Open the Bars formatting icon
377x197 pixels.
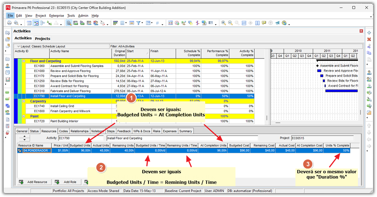pyautogui.click(x=115, y=23)
